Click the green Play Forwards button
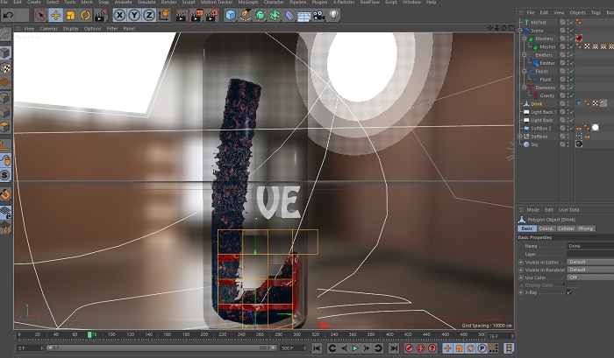This screenshot has height=358, width=614. 354,347
